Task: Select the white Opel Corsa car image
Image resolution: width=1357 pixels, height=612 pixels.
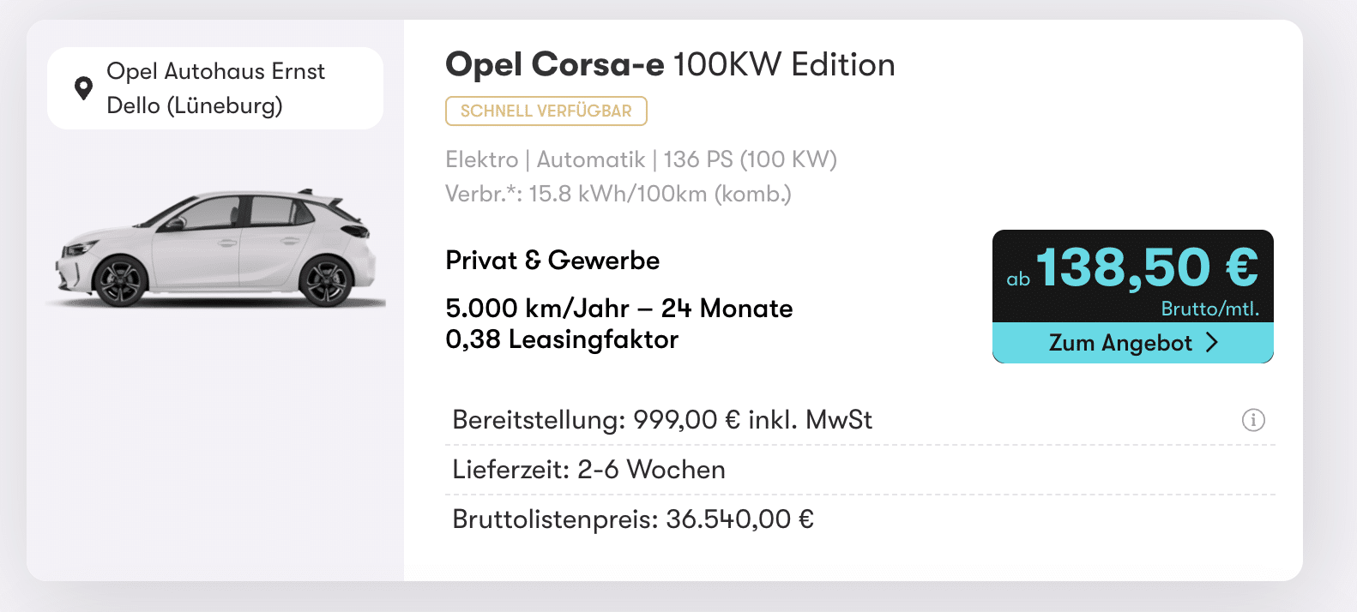Action: tap(216, 249)
